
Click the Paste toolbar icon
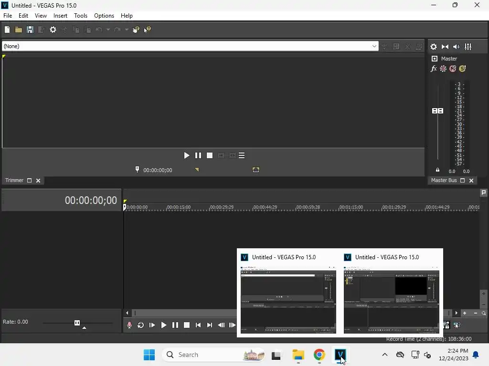coord(87,30)
